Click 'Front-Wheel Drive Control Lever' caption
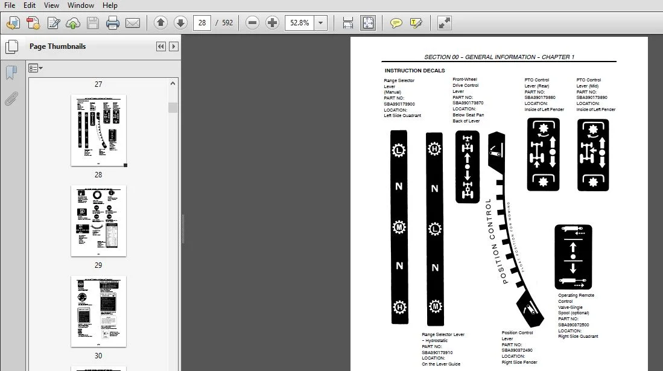 (x=466, y=85)
